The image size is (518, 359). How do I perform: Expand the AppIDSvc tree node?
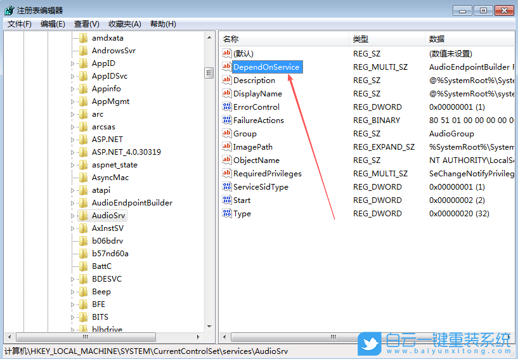pyautogui.click(x=73, y=76)
